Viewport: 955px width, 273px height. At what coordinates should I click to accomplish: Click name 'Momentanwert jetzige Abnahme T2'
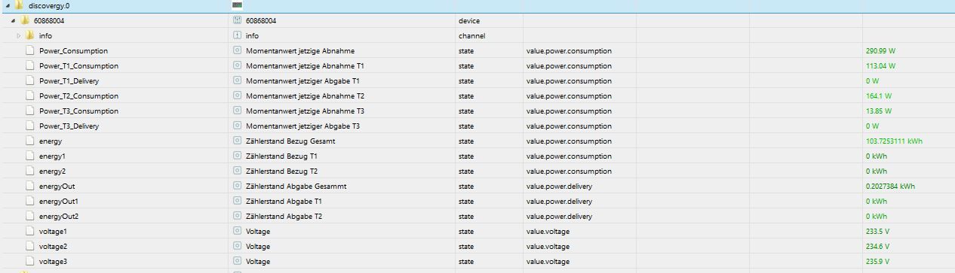305,96
